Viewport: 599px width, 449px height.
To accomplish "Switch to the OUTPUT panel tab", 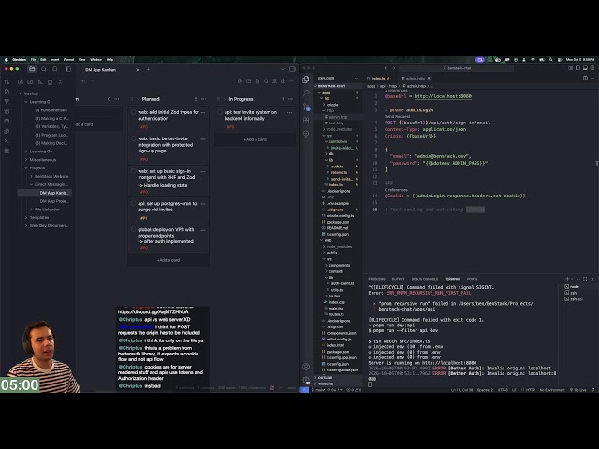I will (x=398, y=279).
